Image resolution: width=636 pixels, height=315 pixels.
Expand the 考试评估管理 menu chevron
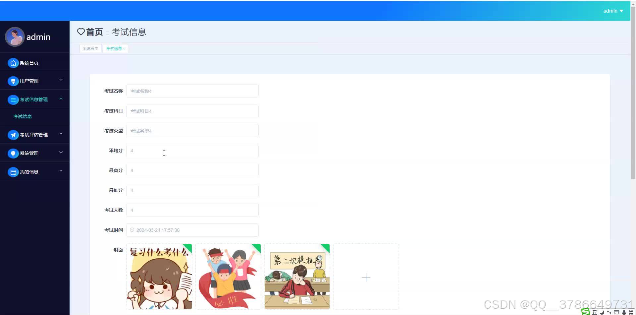tap(61, 134)
